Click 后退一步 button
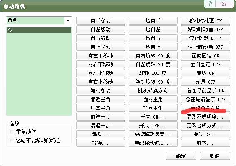 [x=101, y=125]
